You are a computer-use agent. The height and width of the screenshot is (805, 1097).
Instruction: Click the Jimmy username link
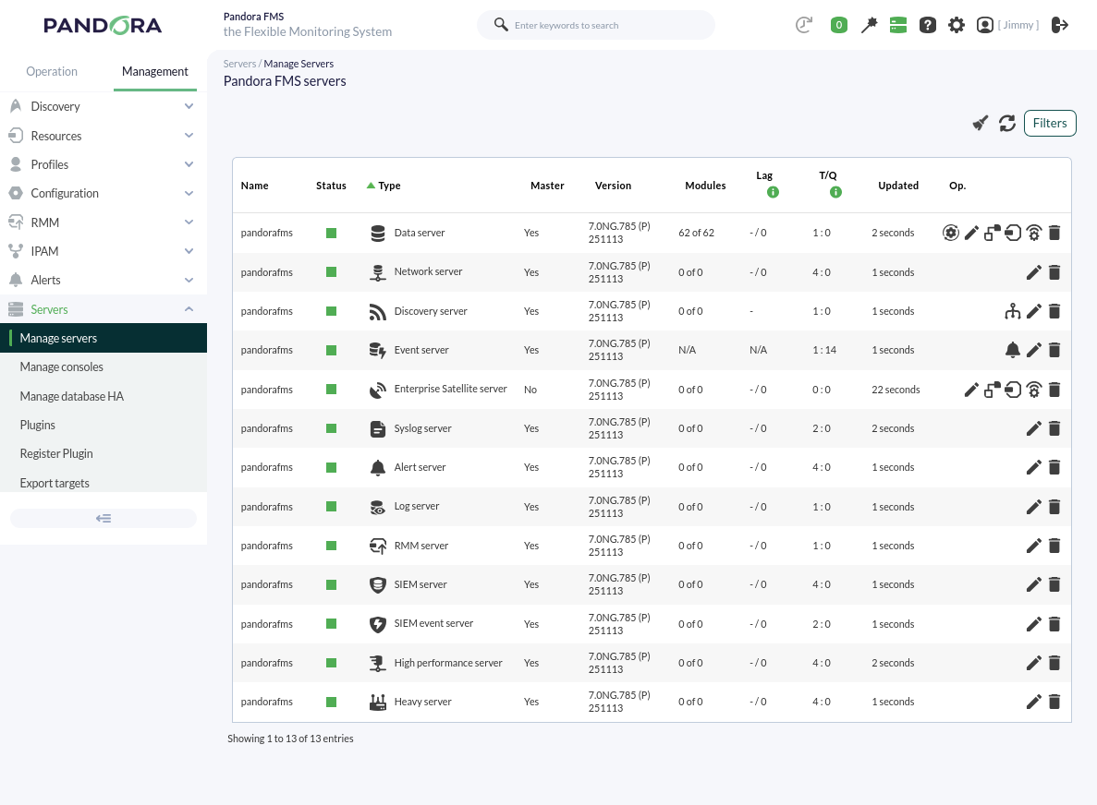[x=1018, y=25]
